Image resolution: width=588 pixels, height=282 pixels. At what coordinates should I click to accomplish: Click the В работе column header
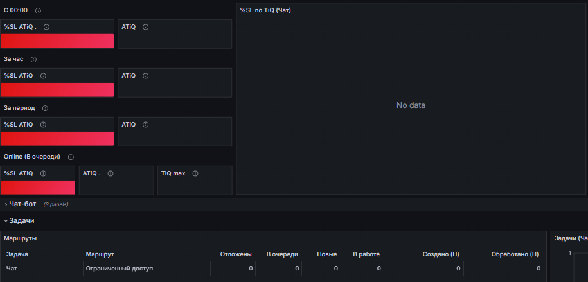click(x=366, y=255)
